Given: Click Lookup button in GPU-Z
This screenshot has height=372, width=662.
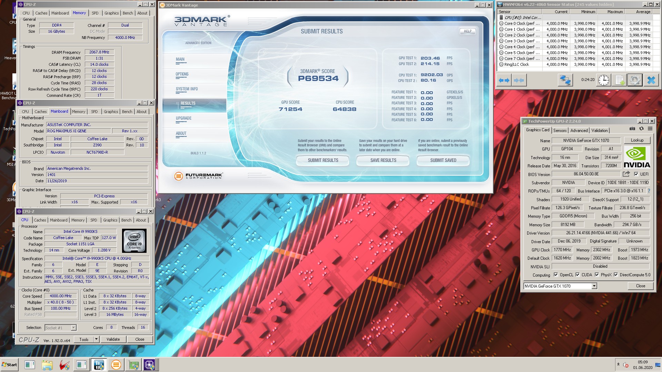Looking at the screenshot, I should click(637, 140).
